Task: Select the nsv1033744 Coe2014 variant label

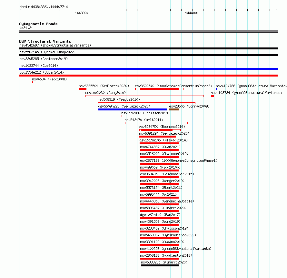Action: 39,66
